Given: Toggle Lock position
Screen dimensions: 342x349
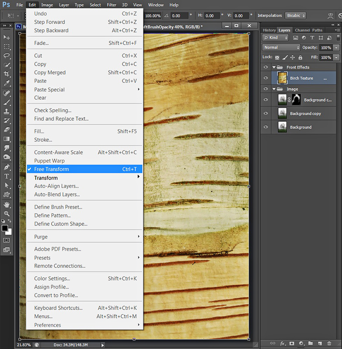Looking at the screenshot, I should pyautogui.click(x=293, y=57).
